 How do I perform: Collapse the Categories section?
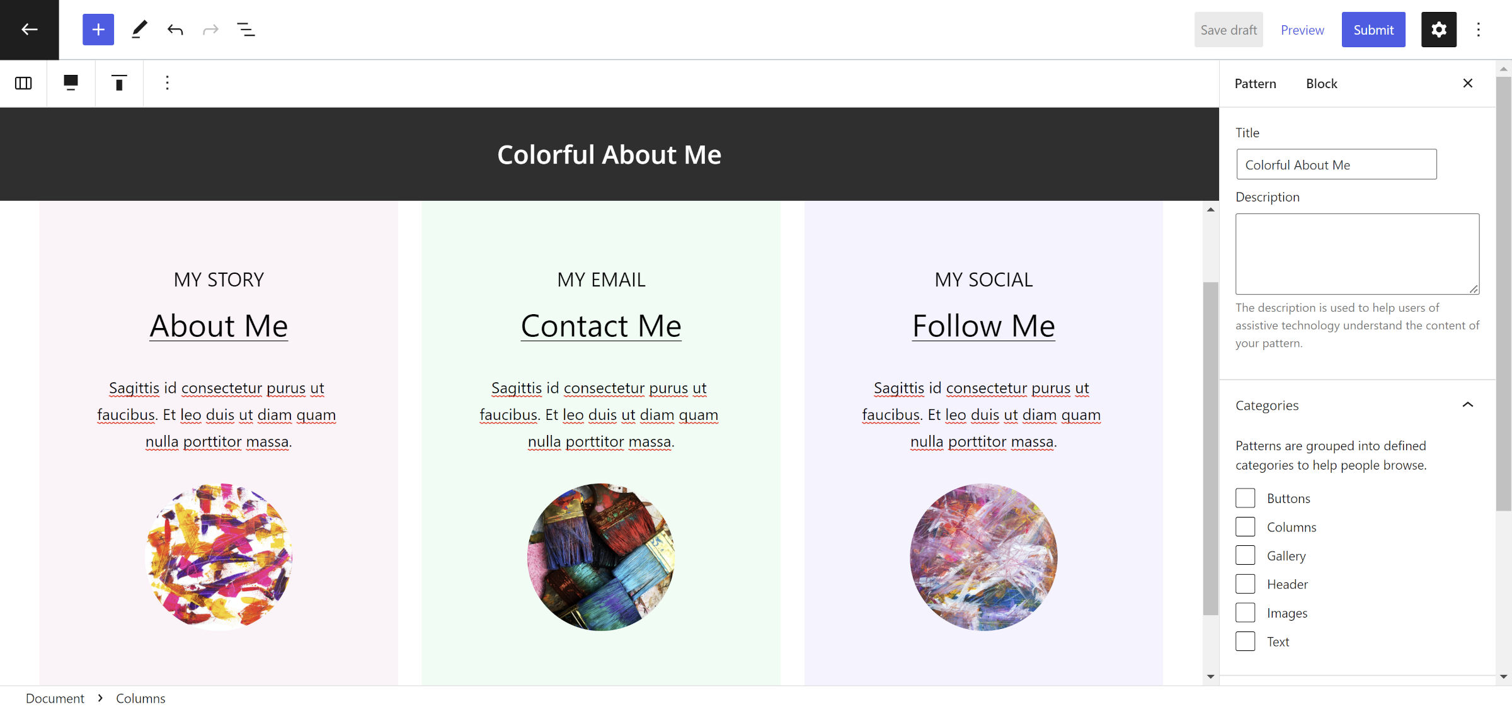click(x=1468, y=405)
